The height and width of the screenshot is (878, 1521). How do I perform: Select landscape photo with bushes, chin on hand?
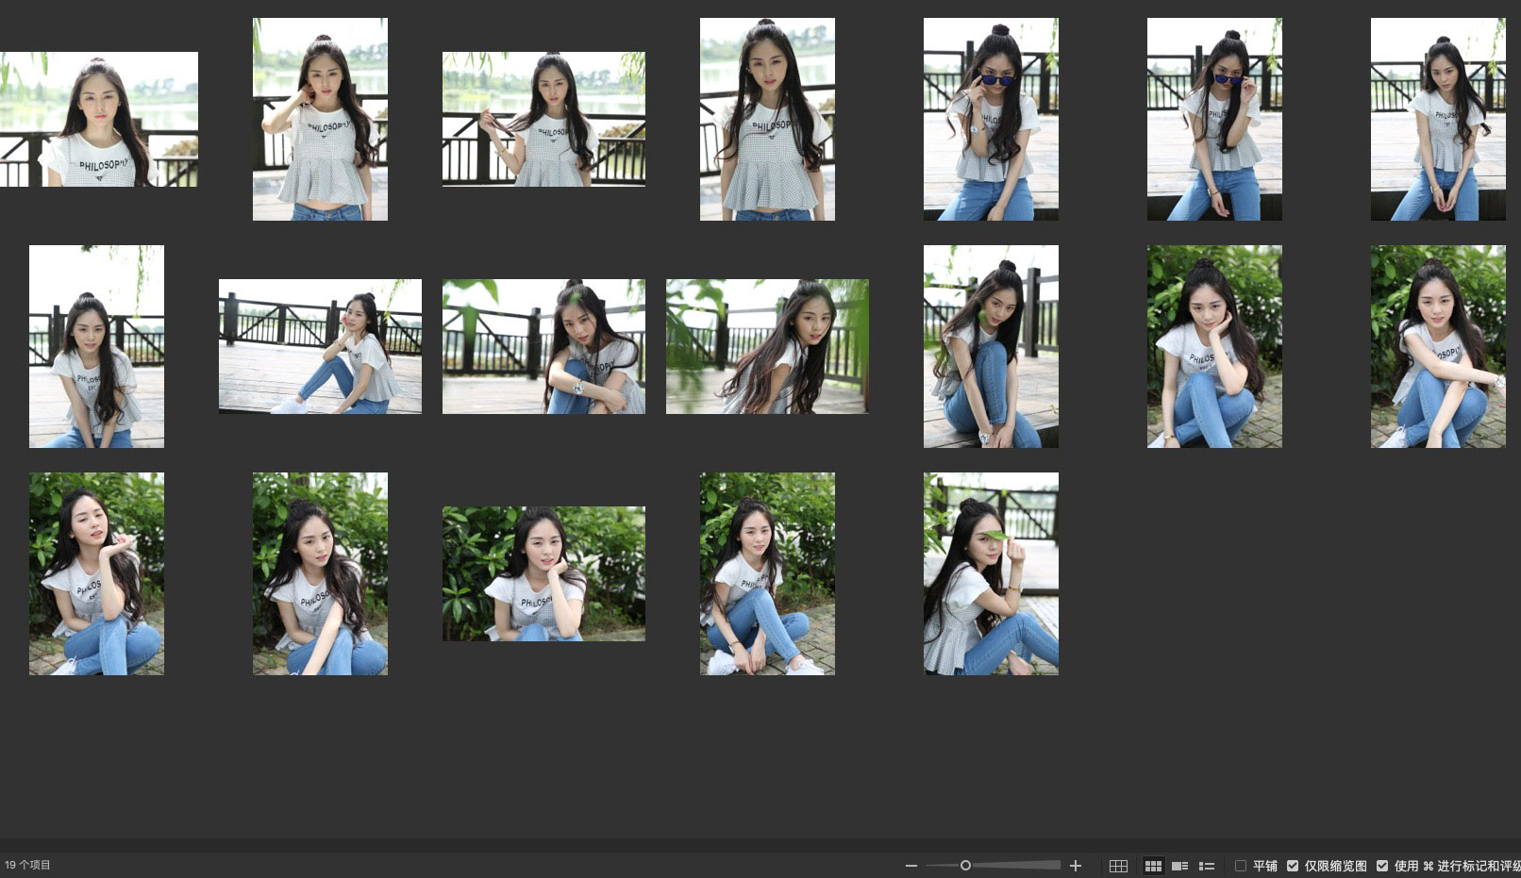click(x=543, y=573)
